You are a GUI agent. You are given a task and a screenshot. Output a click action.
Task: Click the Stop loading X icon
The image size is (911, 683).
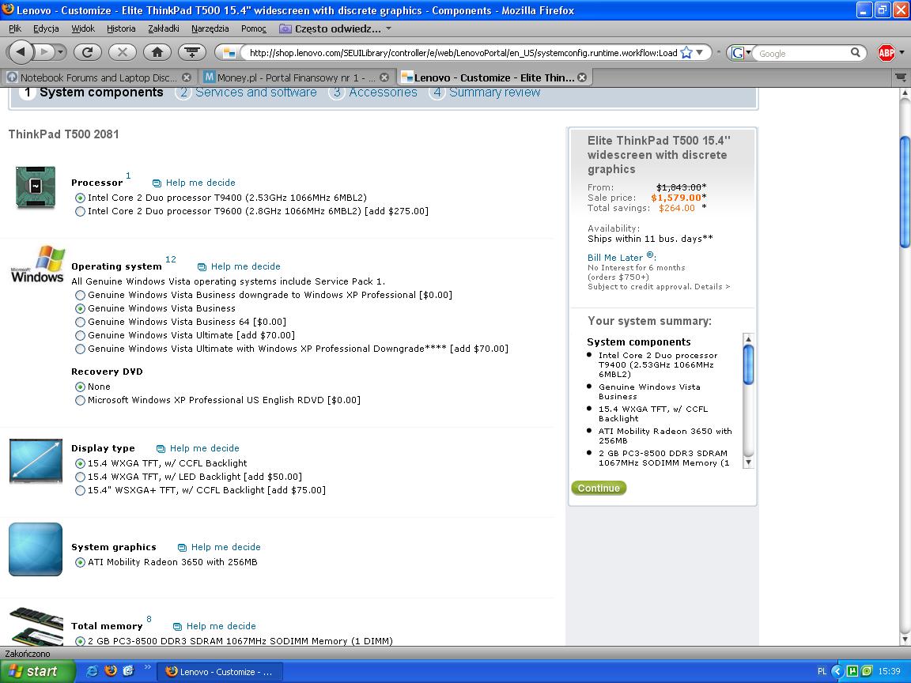tap(122, 52)
